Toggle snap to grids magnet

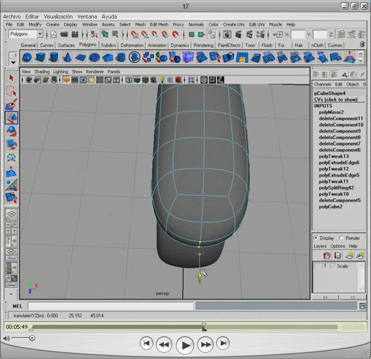[x=135, y=35]
